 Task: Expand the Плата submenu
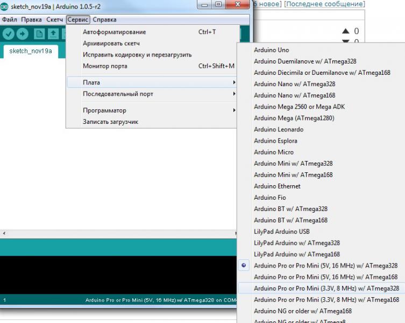(152, 82)
